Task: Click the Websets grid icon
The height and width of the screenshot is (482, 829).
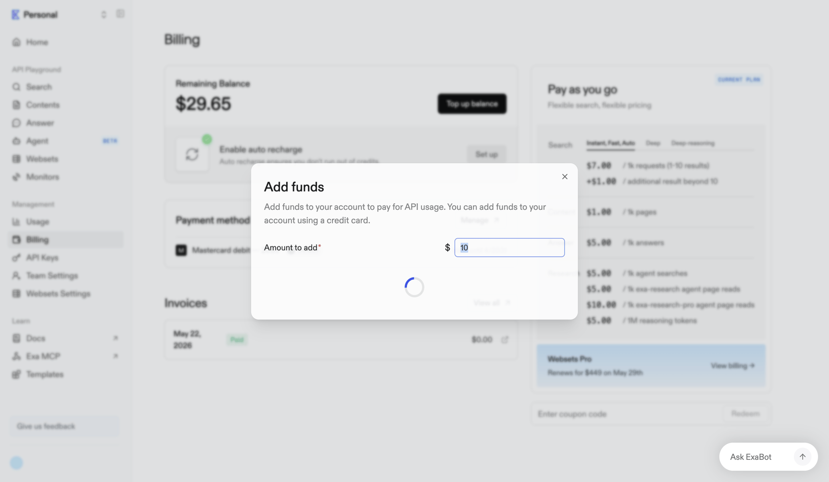Action: click(16, 159)
